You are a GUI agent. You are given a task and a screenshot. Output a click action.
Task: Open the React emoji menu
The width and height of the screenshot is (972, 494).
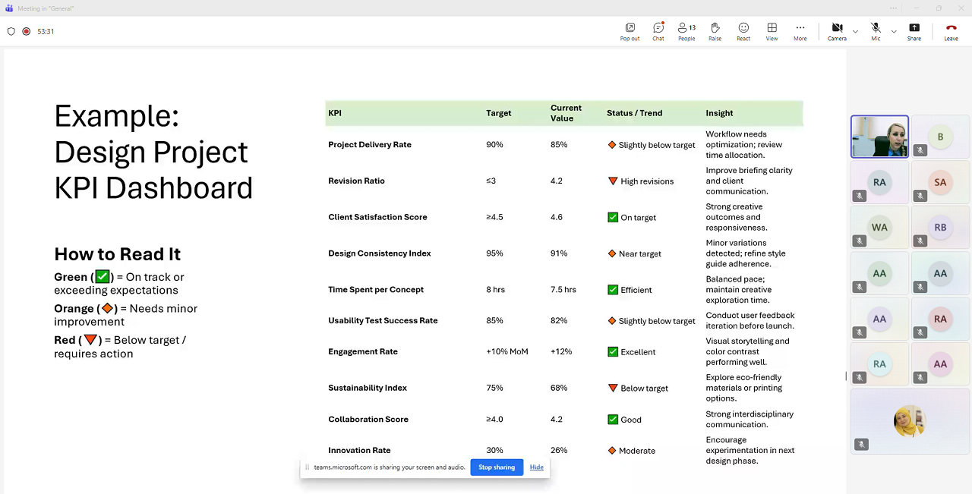(x=743, y=31)
